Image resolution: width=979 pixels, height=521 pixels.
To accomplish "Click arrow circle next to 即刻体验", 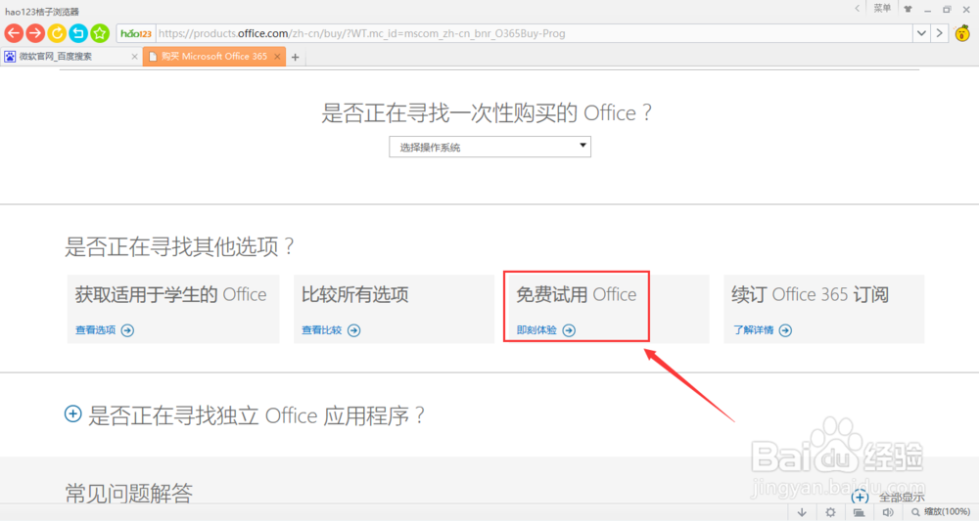I will click(x=569, y=330).
